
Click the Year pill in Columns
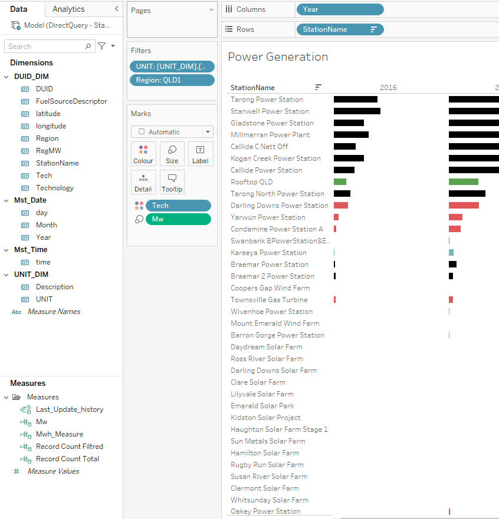coord(340,9)
